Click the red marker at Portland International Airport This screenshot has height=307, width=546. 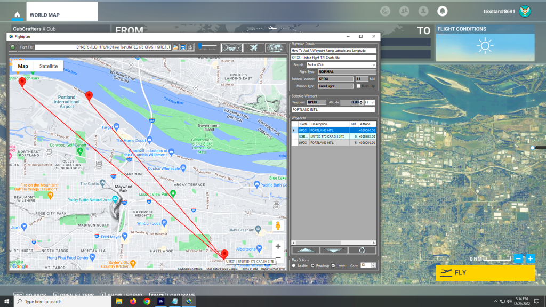click(x=89, y=96)
